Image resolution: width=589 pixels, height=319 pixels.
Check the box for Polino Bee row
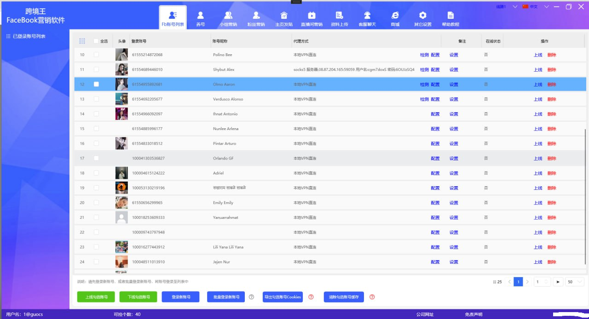[x=96, y=55]
